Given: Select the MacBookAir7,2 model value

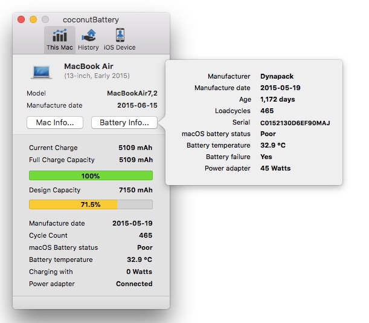Looking at the screenshot, I should pyautogui.click(x=132, y=93).
